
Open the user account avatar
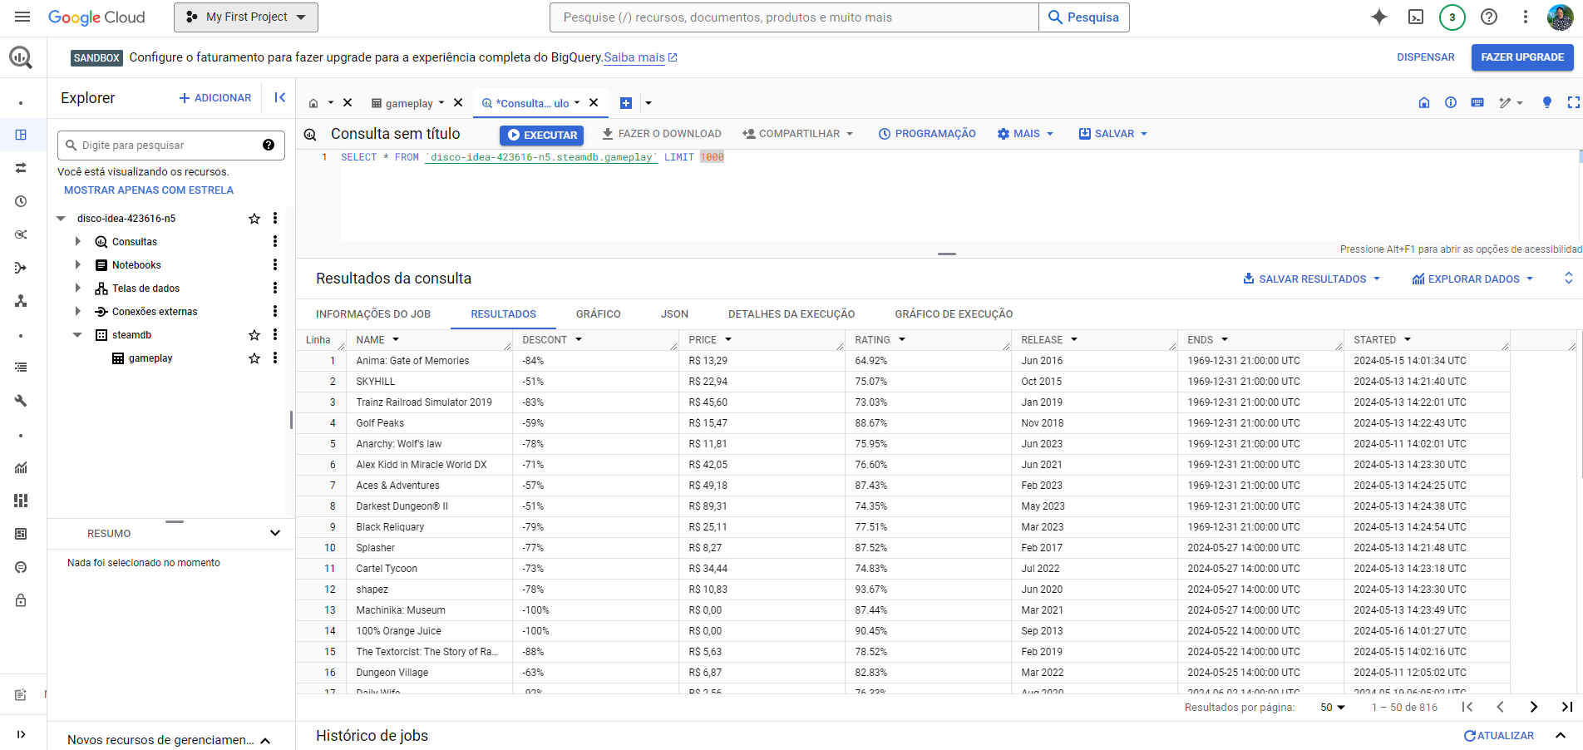[x=1560, y=17]
